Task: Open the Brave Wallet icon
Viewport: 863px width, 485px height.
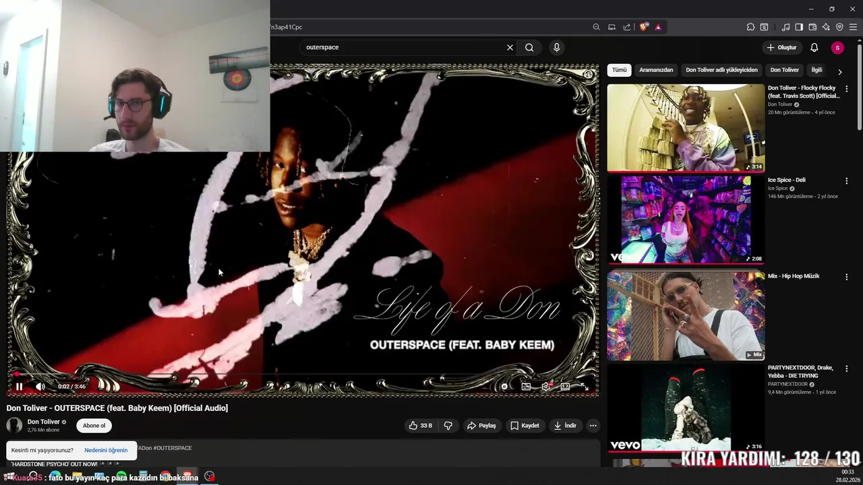Action: point(812,27)
